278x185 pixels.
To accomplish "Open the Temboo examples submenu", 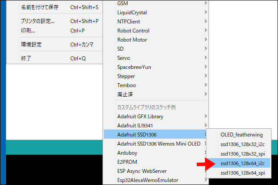I will pyautogui.click(x=156, y=85).
